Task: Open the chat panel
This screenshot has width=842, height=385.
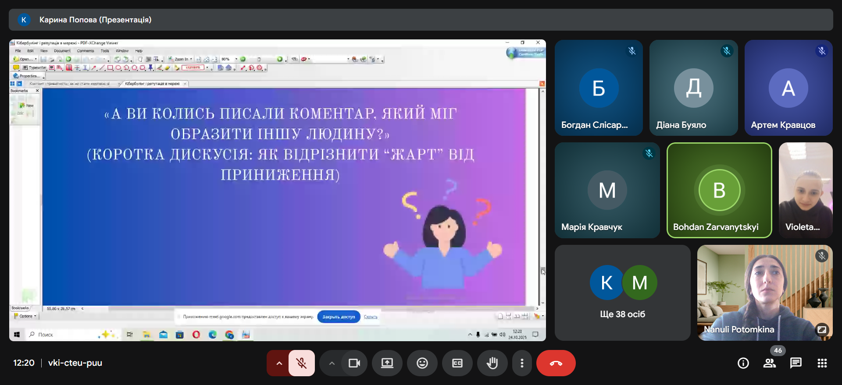Action: [x=796, y=363]
